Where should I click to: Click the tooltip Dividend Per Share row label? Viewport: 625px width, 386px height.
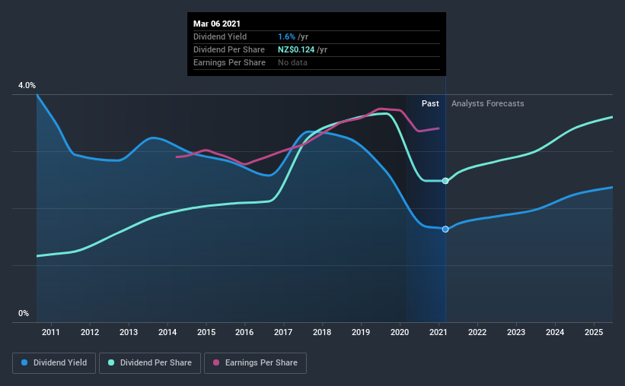coord(229,49)
